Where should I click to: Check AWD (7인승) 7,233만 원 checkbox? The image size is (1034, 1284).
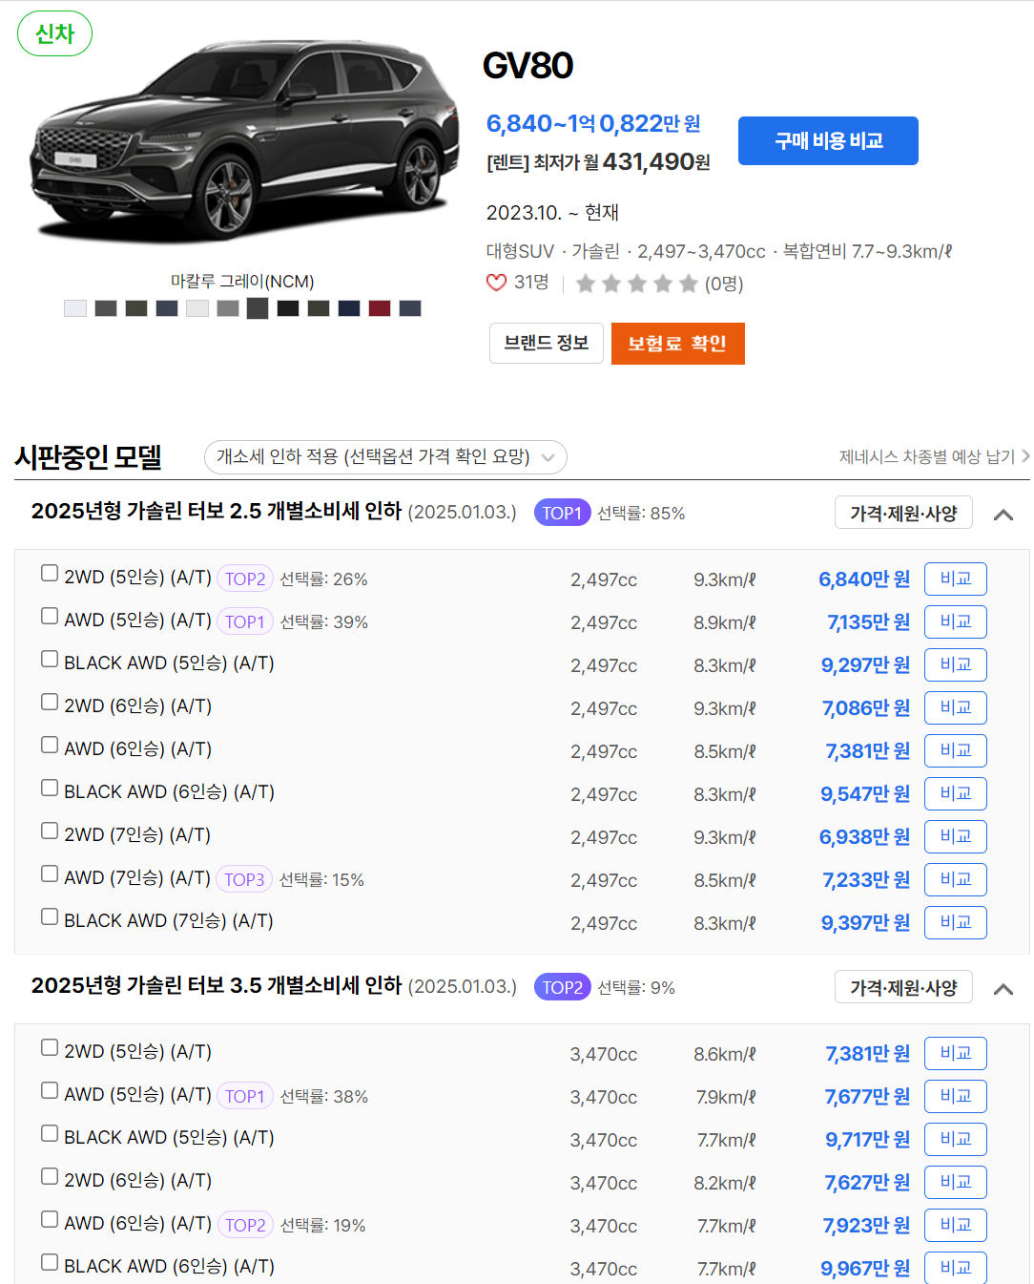click(50, 874)
